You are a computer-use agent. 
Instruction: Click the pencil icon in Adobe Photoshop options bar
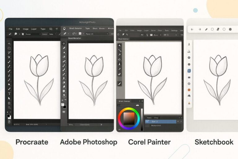coord(65,34)
